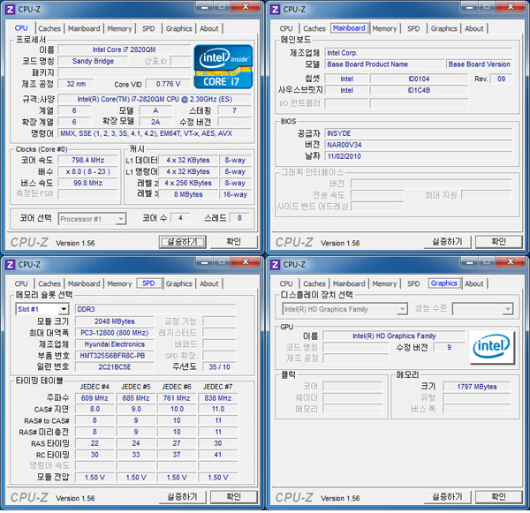Click the Intel logo in the Graphics window
This screenshot has height=513, width=530.
click(492, 347)
